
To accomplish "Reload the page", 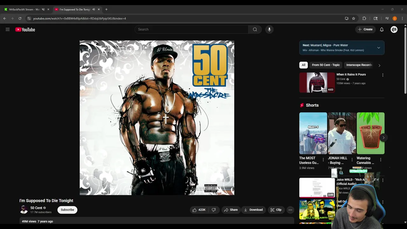I will (x=20, y=18).
